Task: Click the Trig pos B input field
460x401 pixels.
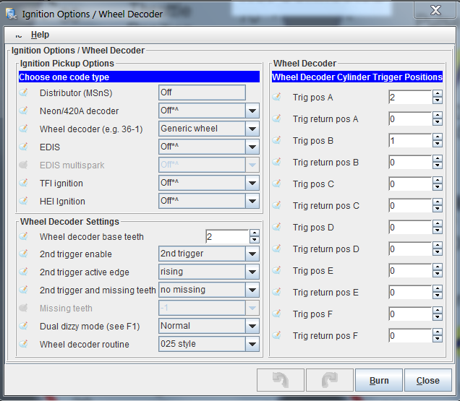Action: coord(410,140)
